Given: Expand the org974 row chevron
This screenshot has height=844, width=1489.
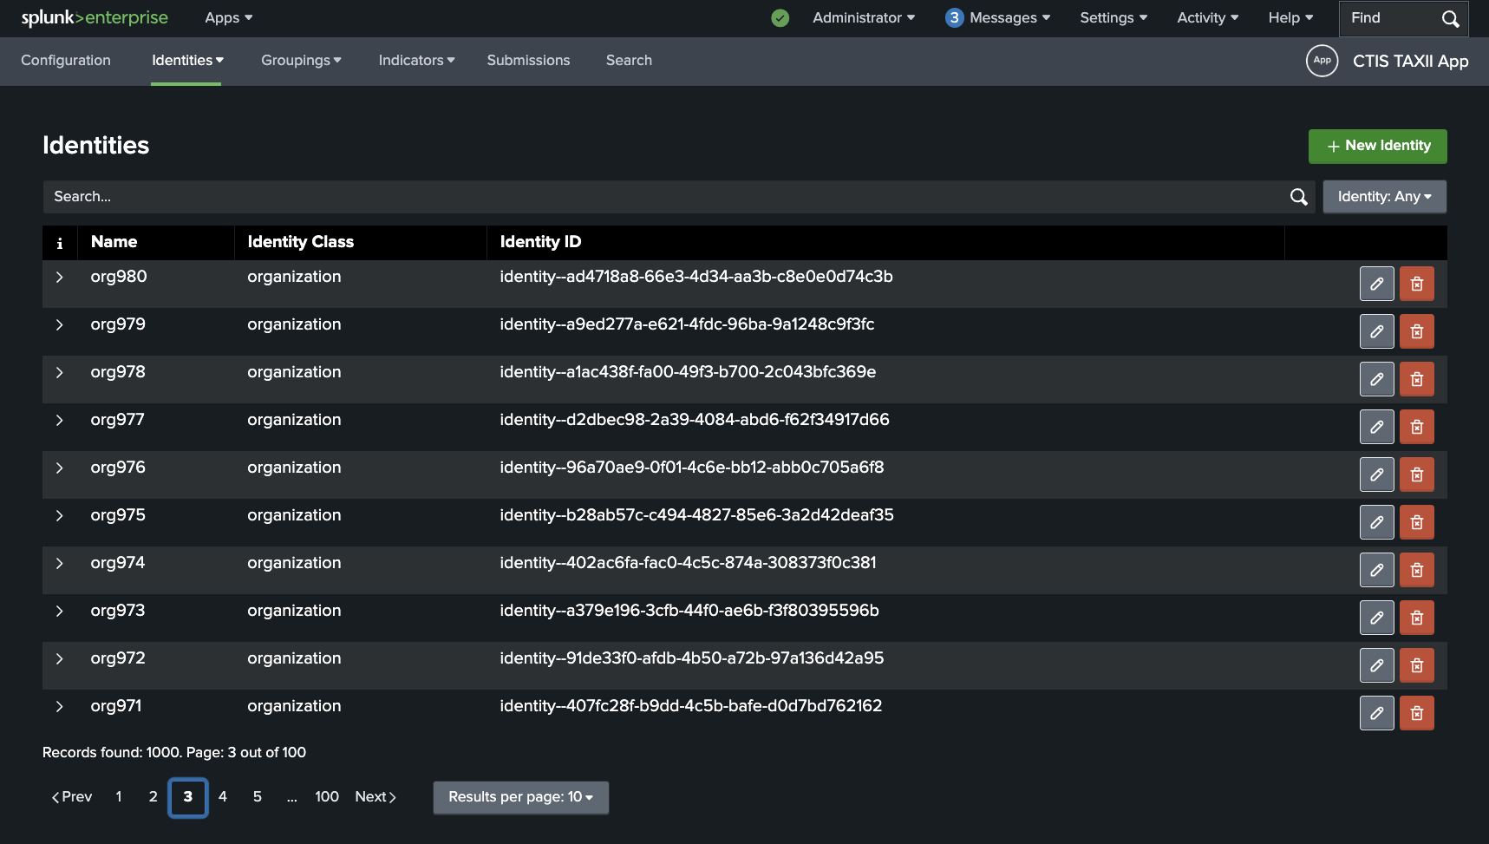Looking at the screenshot, I should coord(59,563).
